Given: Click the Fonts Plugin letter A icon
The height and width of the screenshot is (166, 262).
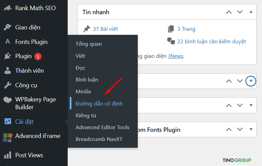Looking at the screenshot, I should [7, 42].
